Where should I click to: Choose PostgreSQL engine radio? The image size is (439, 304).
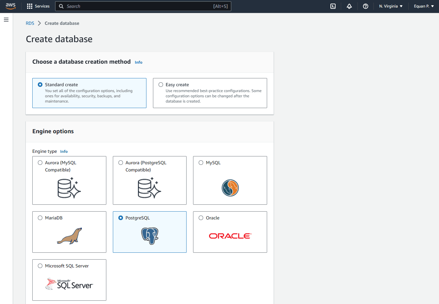point(121,218)
